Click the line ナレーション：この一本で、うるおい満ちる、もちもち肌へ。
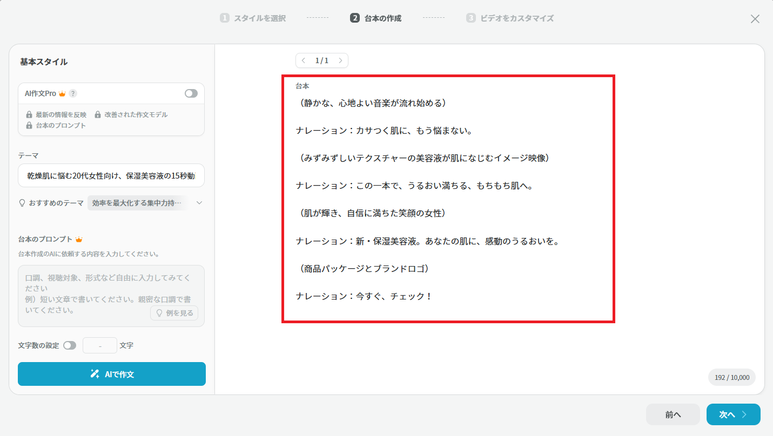773x436 pixels. (415, 186)
